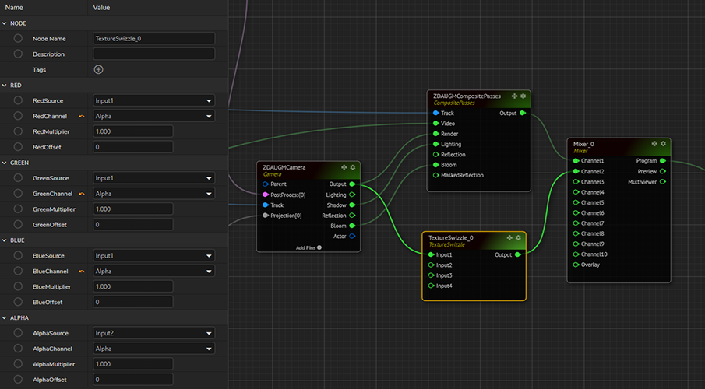Open settings gear on Mixer_0 node

pos(663,144)
